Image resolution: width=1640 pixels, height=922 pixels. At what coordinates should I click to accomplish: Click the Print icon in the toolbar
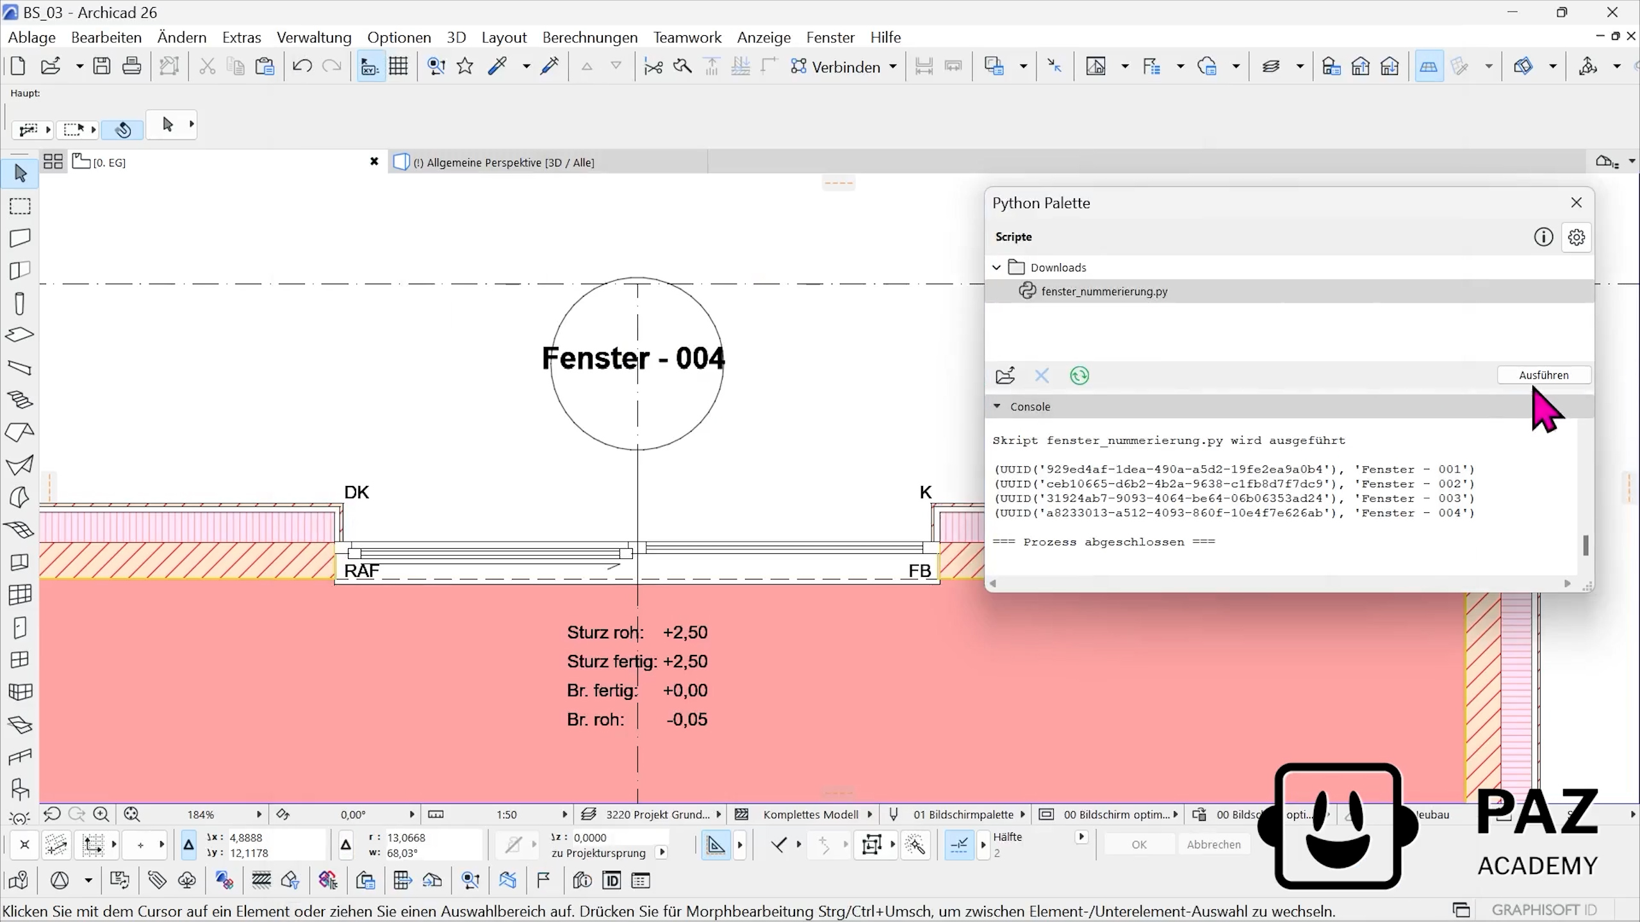point(132,66)
